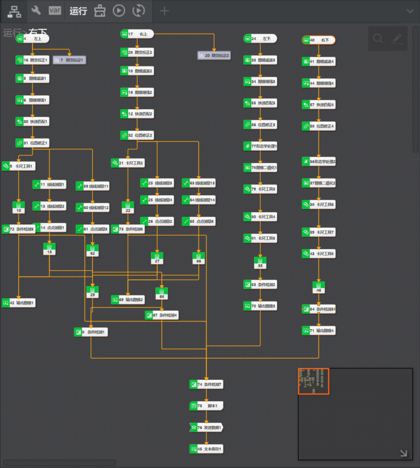The height and width of the screenshot is (468, 420).
Task: Select node 63 线线测量13
Action: (x=199, y=183)
